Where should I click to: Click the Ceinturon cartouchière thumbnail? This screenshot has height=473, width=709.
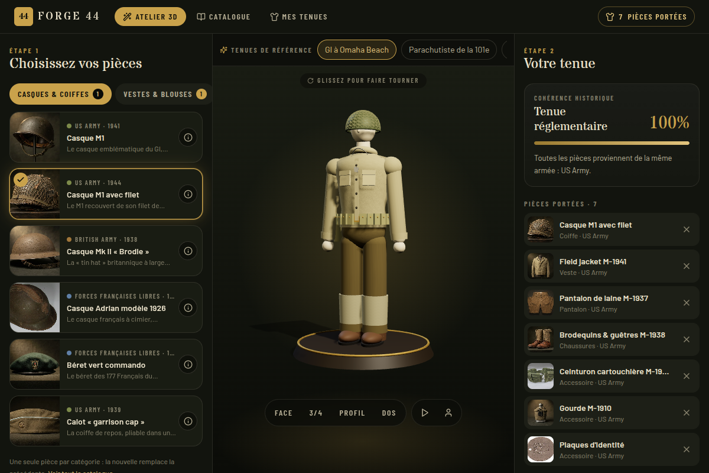pyautogui.click(x=541, y=376)
